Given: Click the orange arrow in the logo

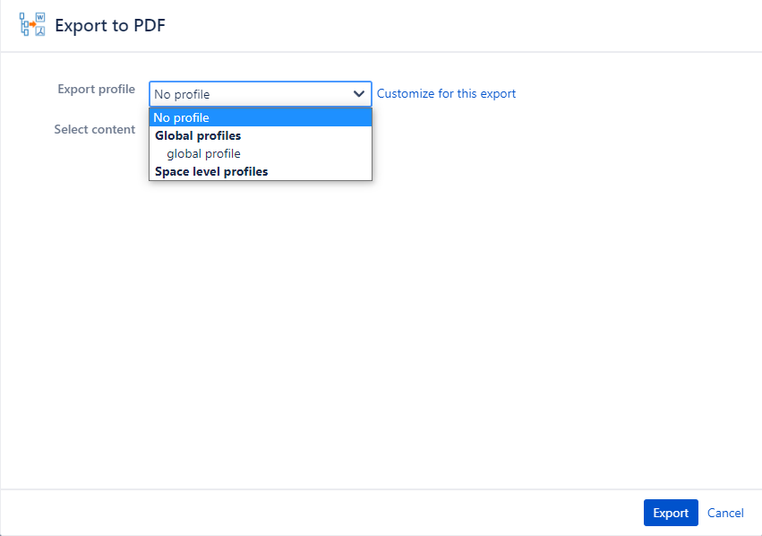Looking at the screenshot, I should pyautogui.click(x=32, y=24).
